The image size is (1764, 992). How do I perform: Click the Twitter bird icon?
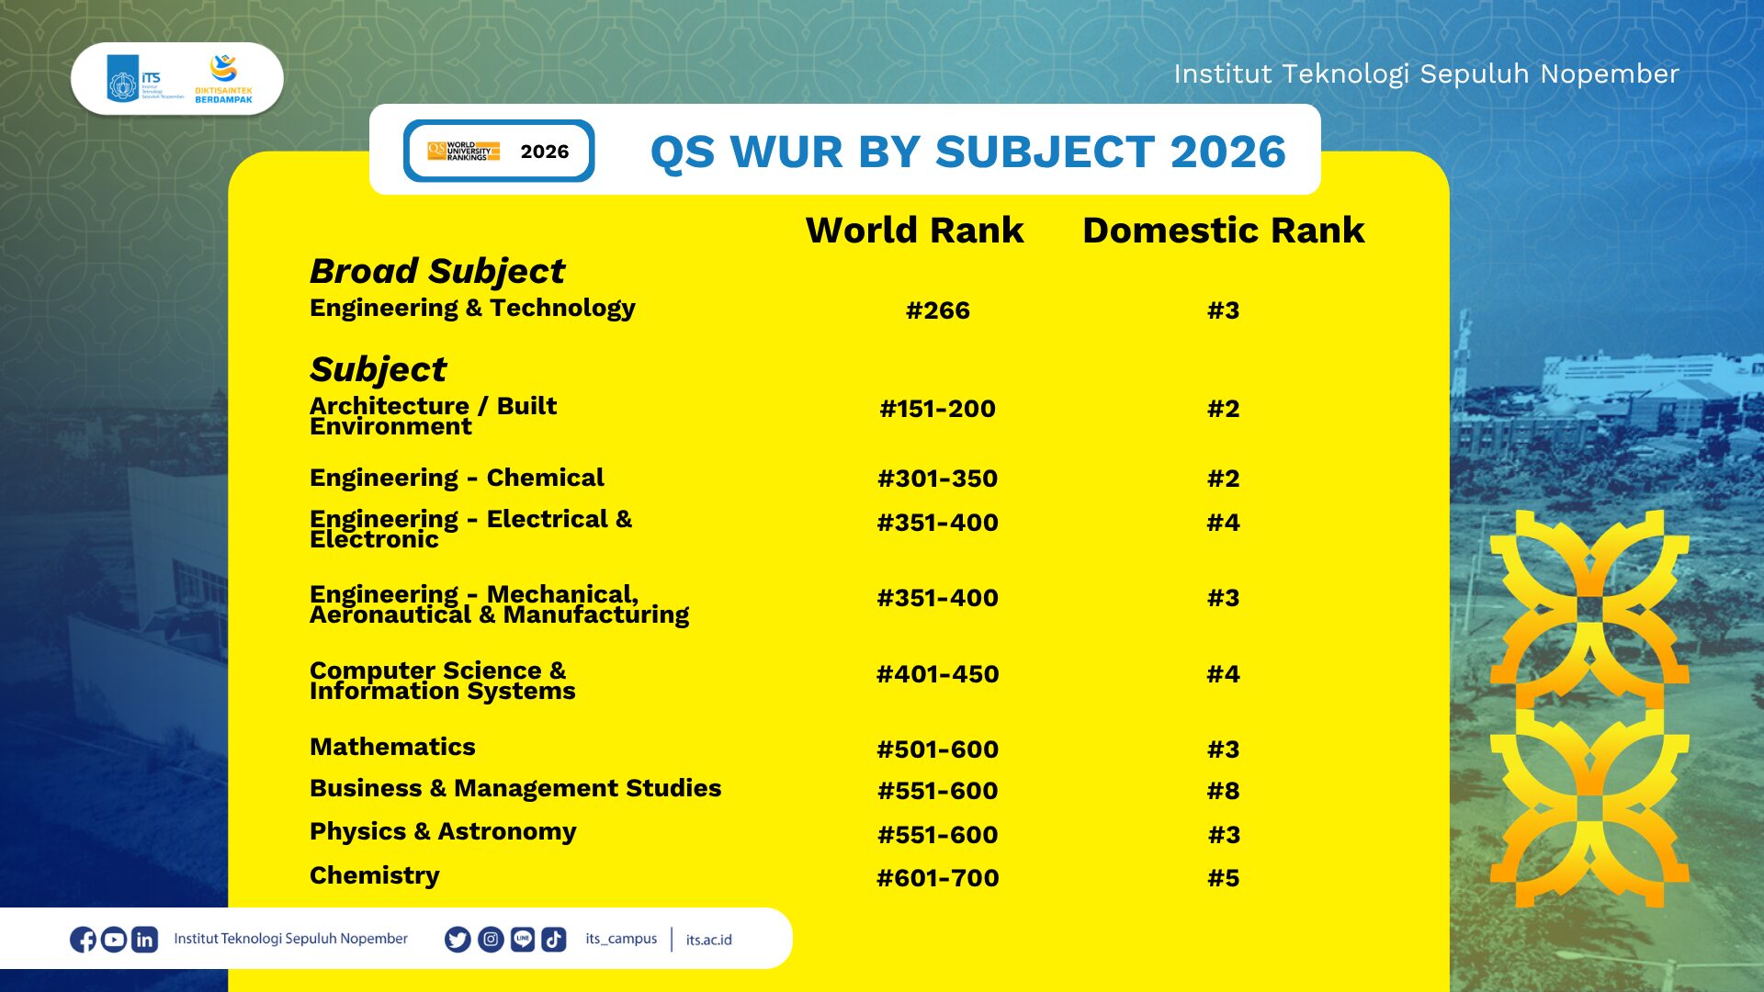pyautogui.click(x=457, y=939)
